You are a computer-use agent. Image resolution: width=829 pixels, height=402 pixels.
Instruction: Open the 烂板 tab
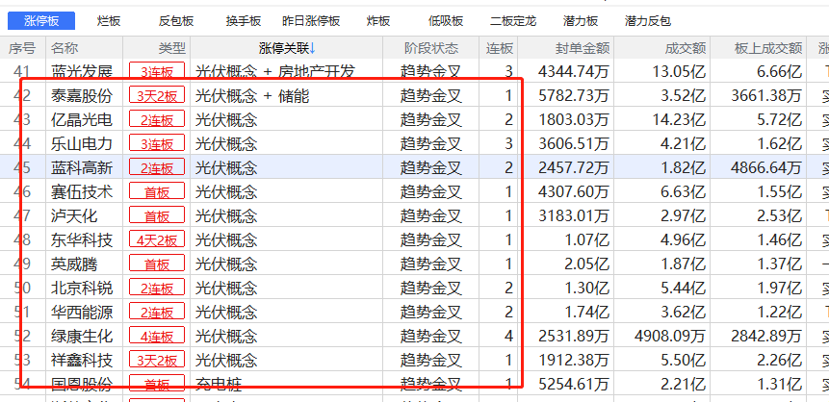(109, 21)
